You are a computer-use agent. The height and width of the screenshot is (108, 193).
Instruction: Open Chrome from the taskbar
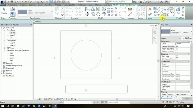[49, 106]
